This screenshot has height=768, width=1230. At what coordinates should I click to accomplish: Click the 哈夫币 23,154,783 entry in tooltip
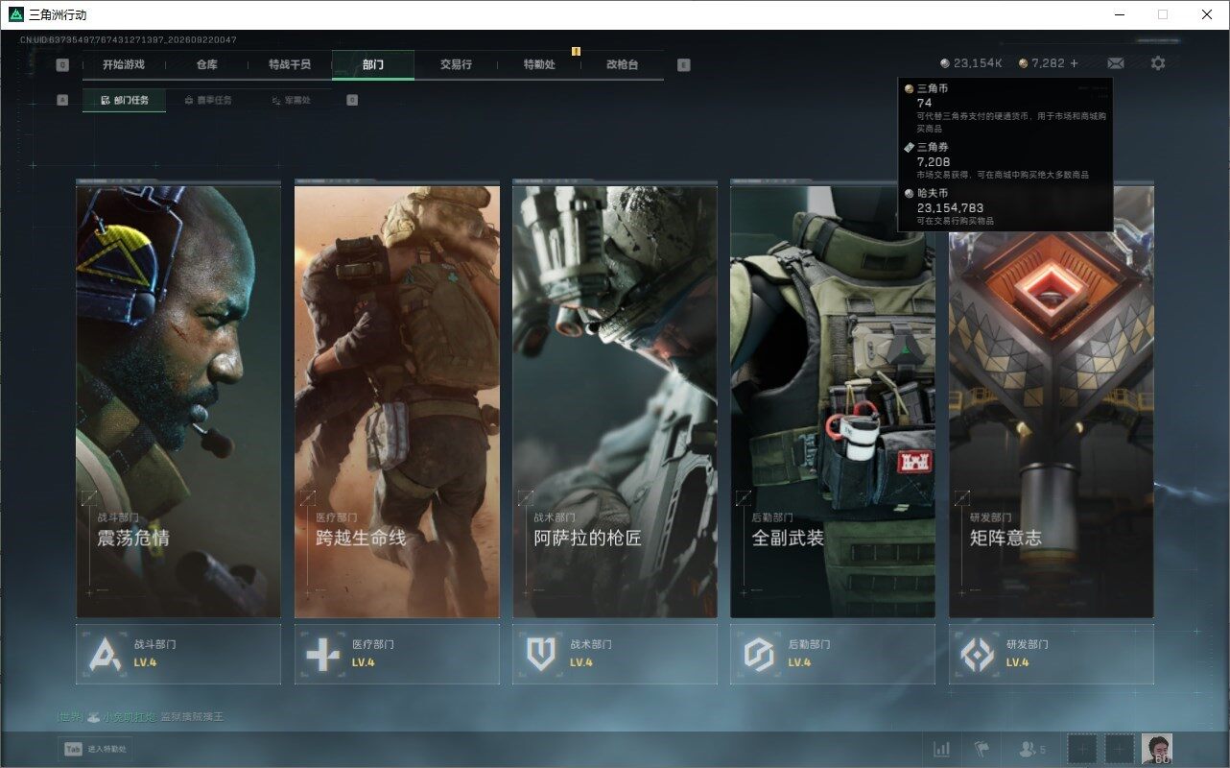point(1006,206)
